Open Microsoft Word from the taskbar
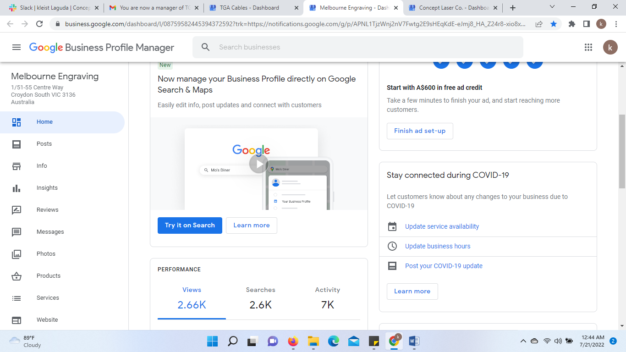Viewport: 626px width, 352px height. 414,341
